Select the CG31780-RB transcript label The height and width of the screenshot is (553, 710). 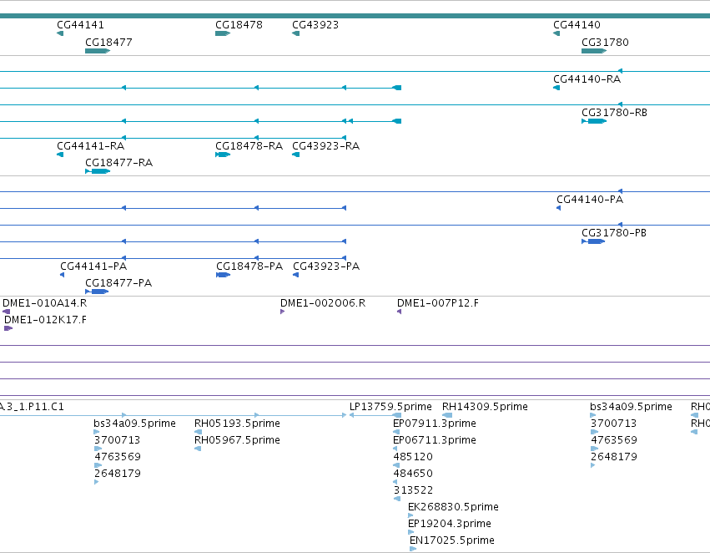614,113
